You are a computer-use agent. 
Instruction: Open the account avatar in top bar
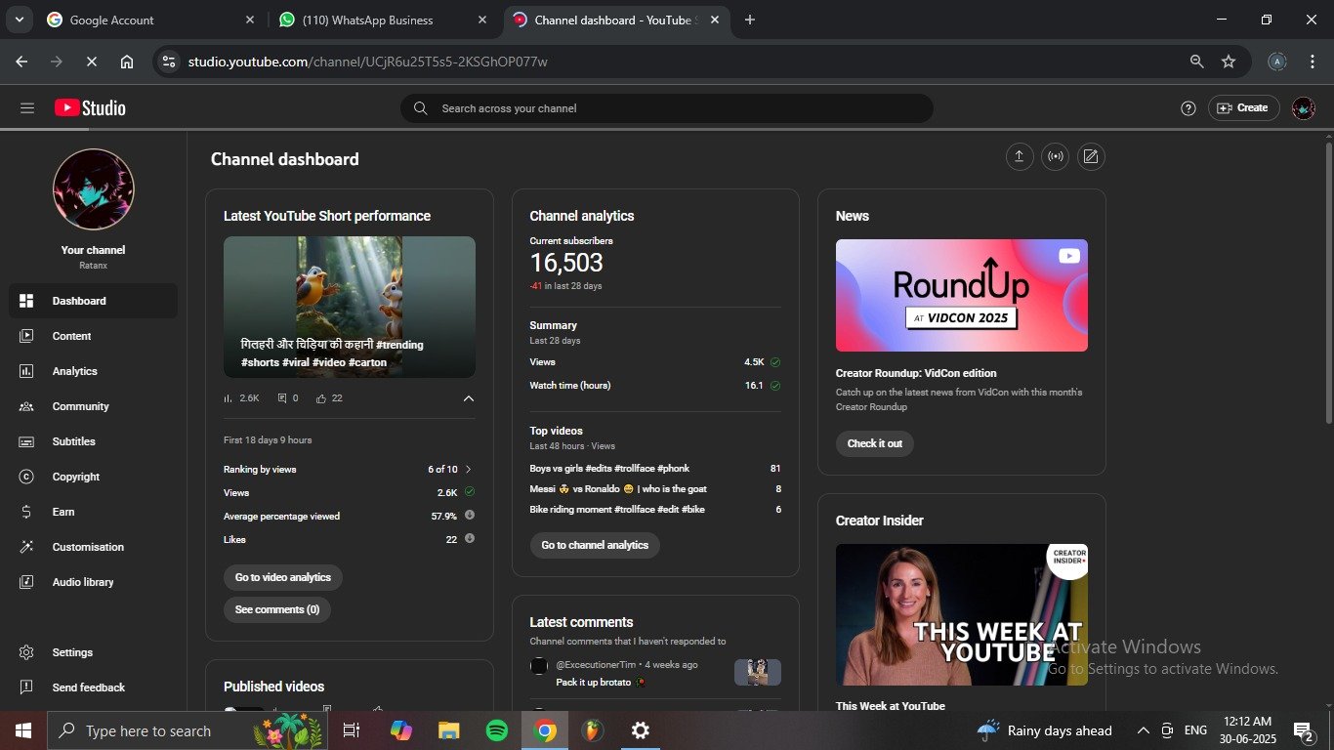[1303, 108]
